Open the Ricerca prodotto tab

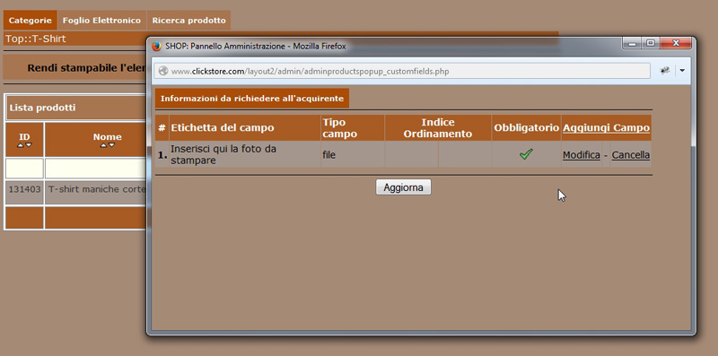pyautogui.click(x=188, y=20)
